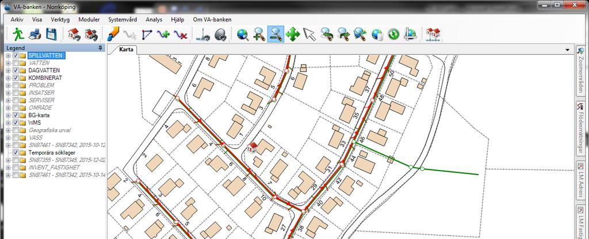This screenshot has width=589, height=239.
Task: Uncheck the Temporära söklager checkbox
Action: click(x=16, y=153)
